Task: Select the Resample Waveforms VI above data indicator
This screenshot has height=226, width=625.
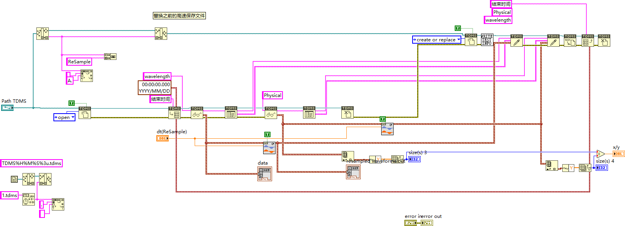Action: (x=269, y=148)
